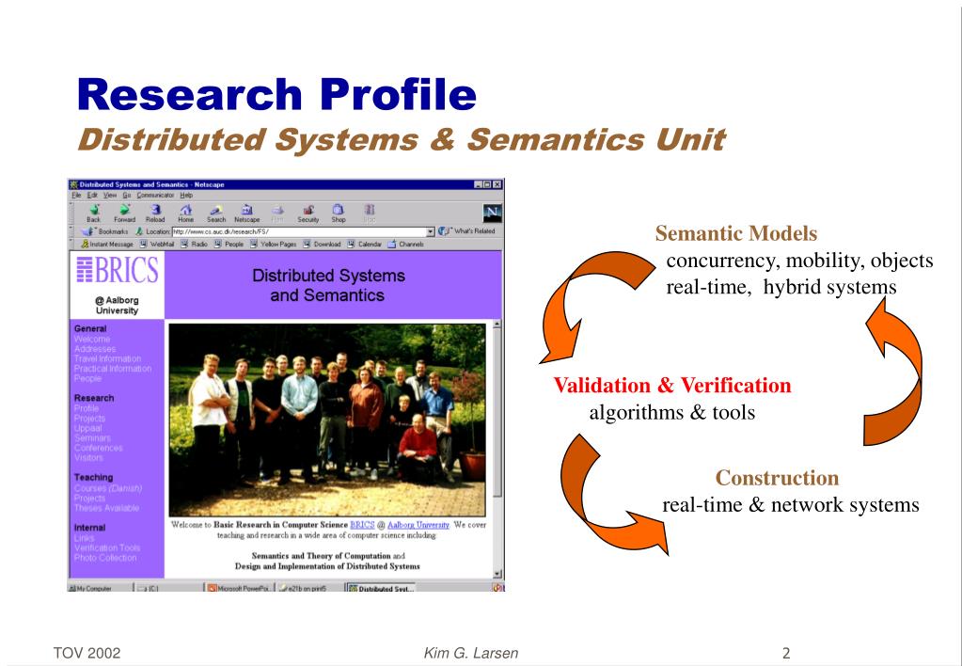Open the People link under General
The height and width of the screenshot is (666, 962).
[87, 378]
